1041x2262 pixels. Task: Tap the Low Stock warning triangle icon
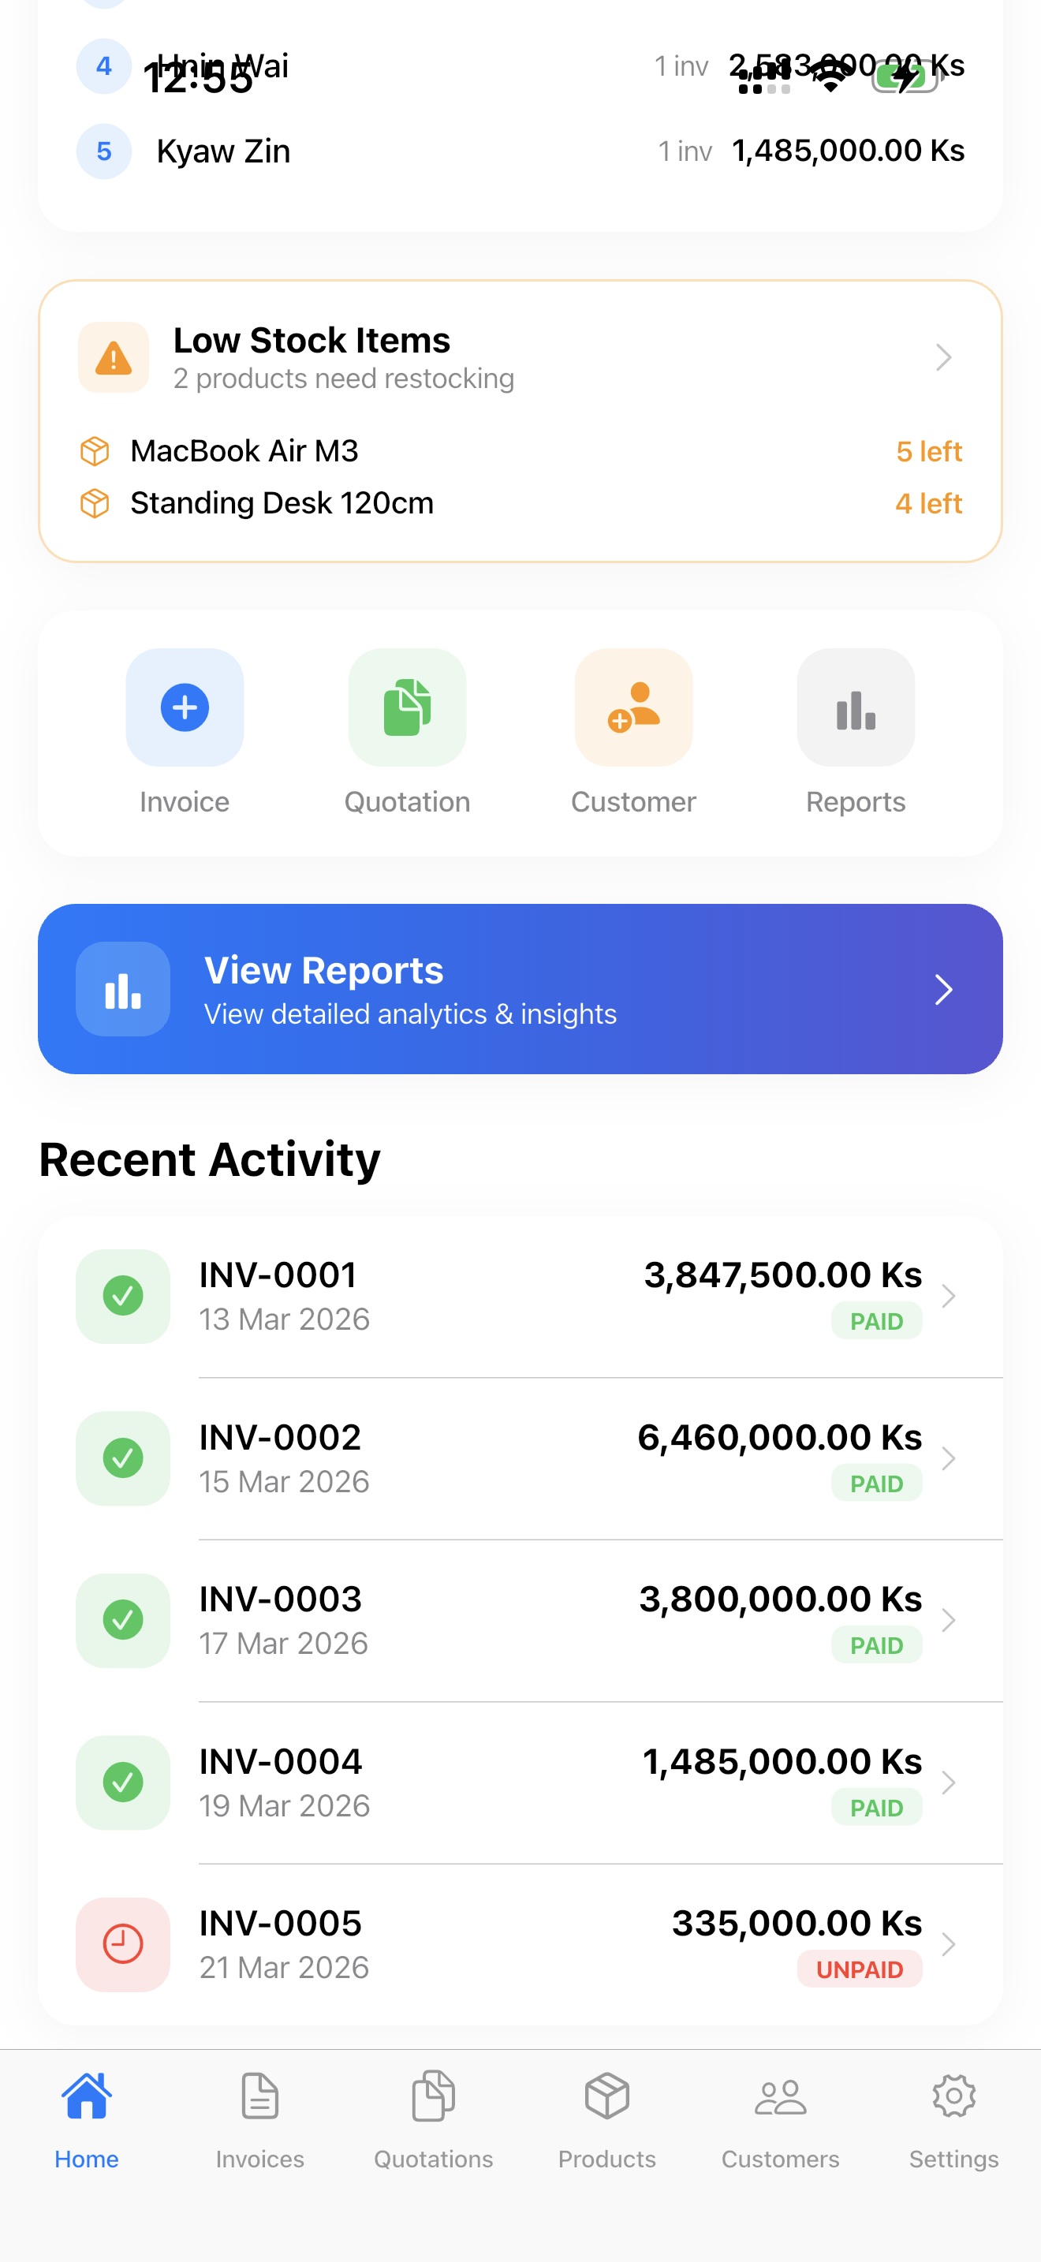114,358
